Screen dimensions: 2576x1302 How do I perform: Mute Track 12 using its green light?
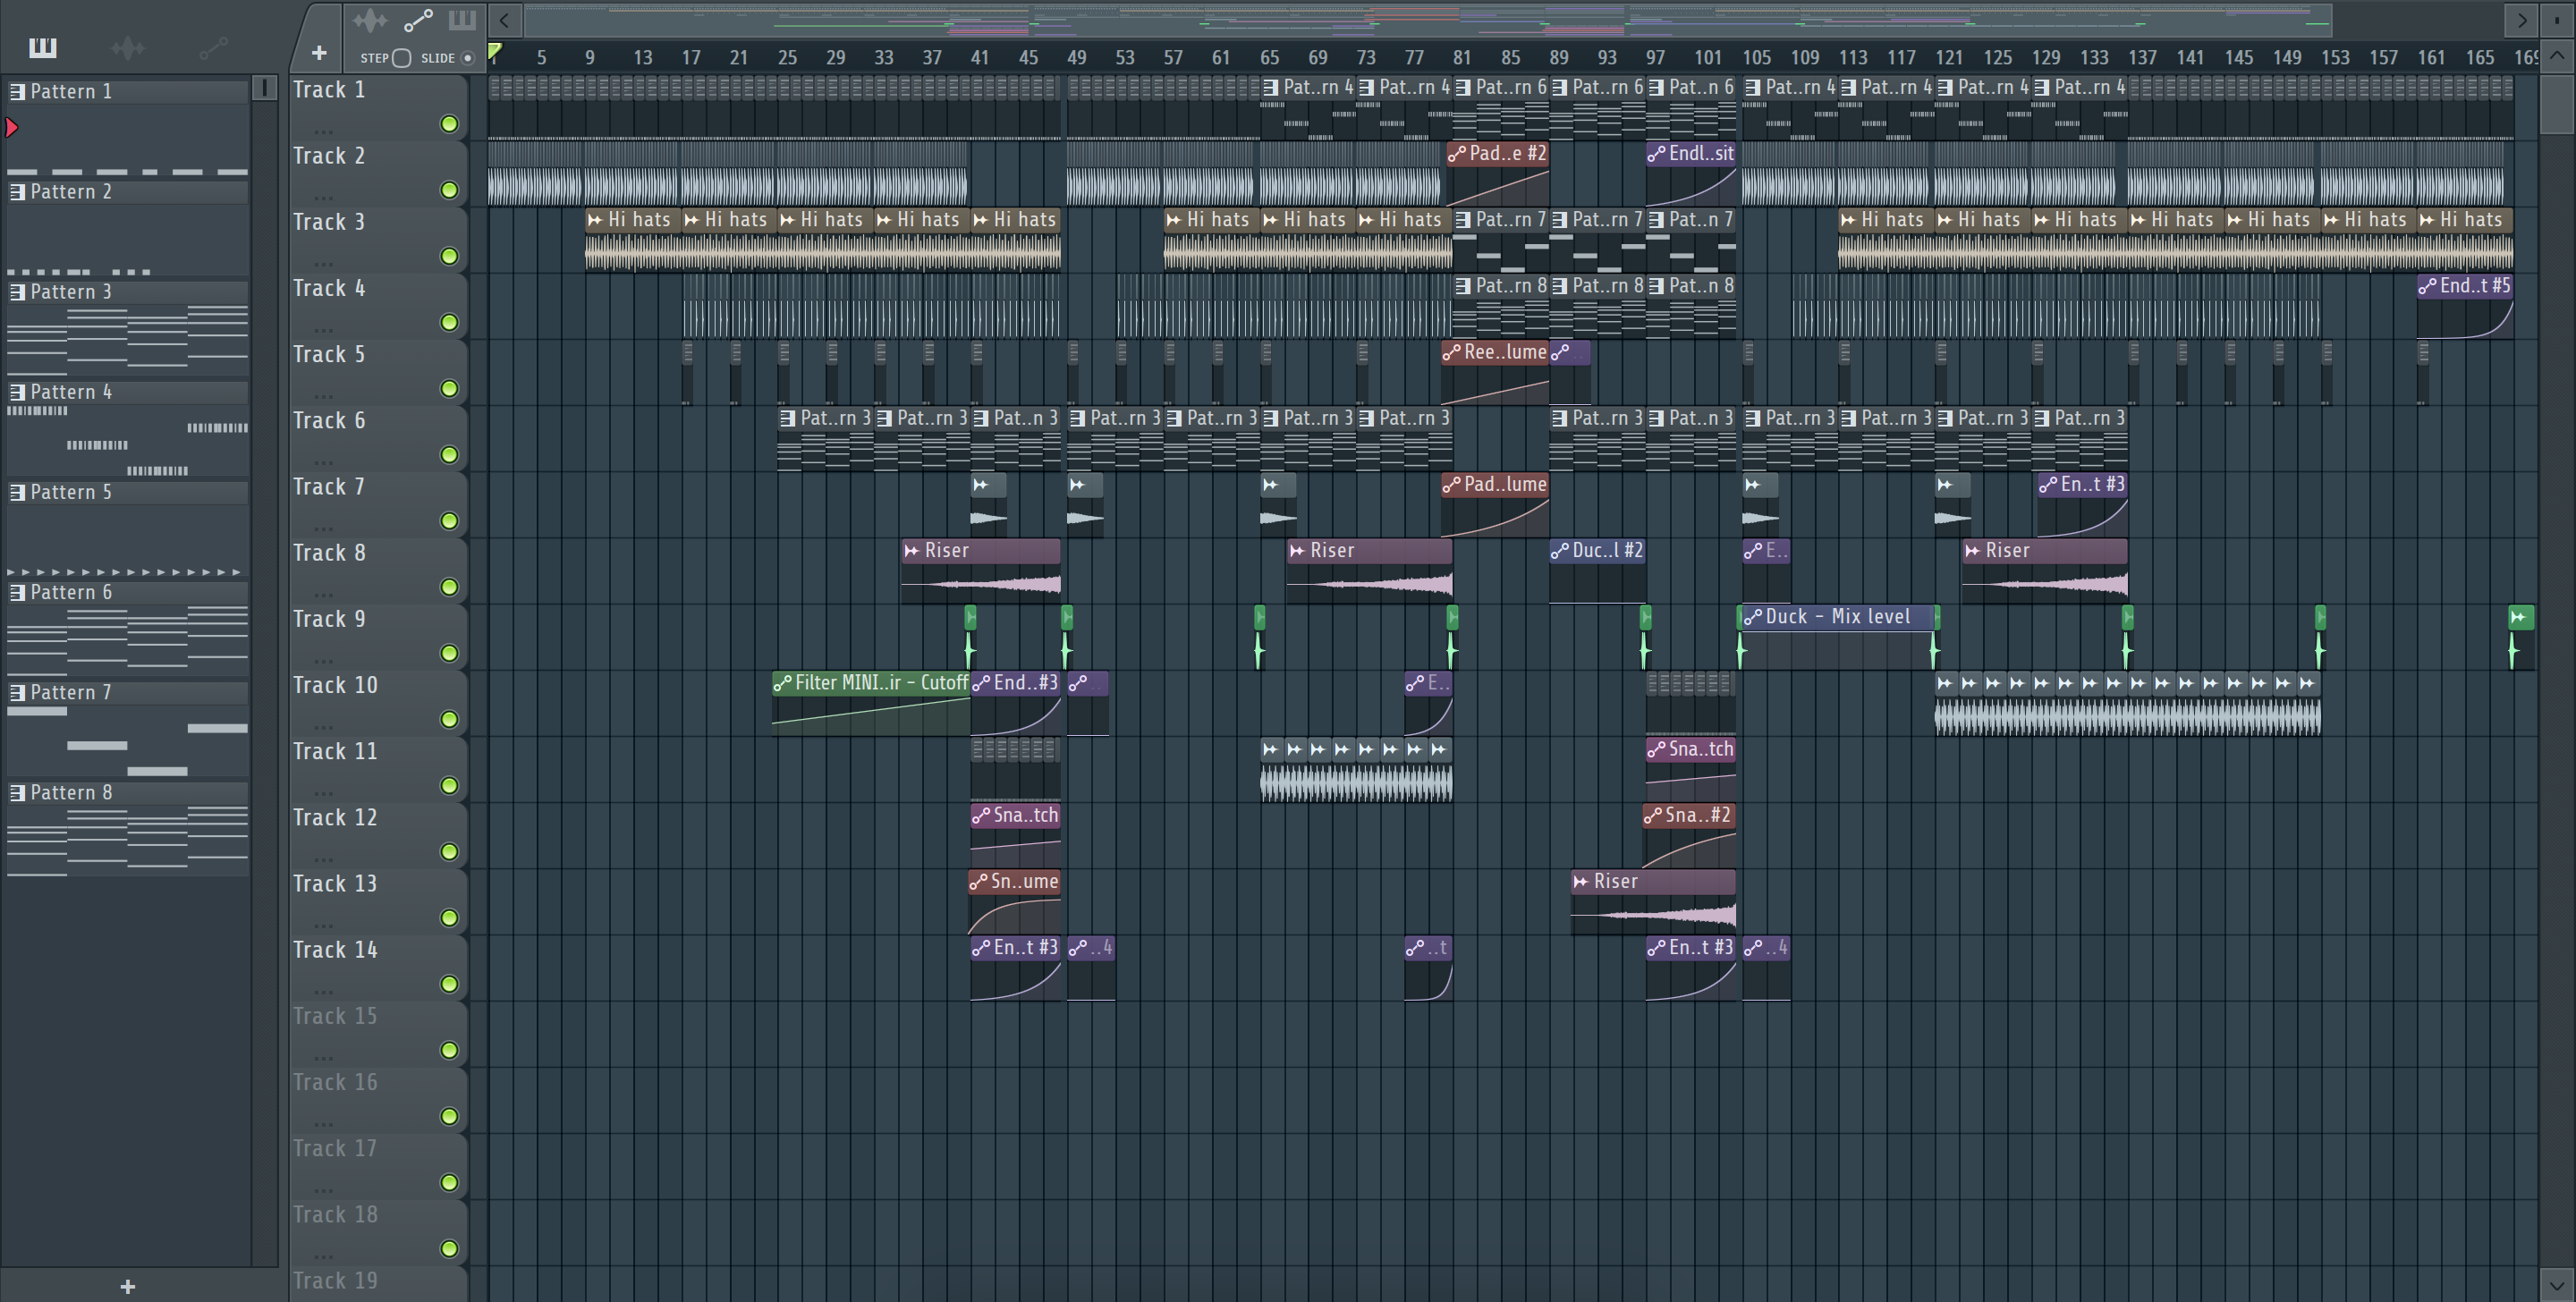[450, 851]
